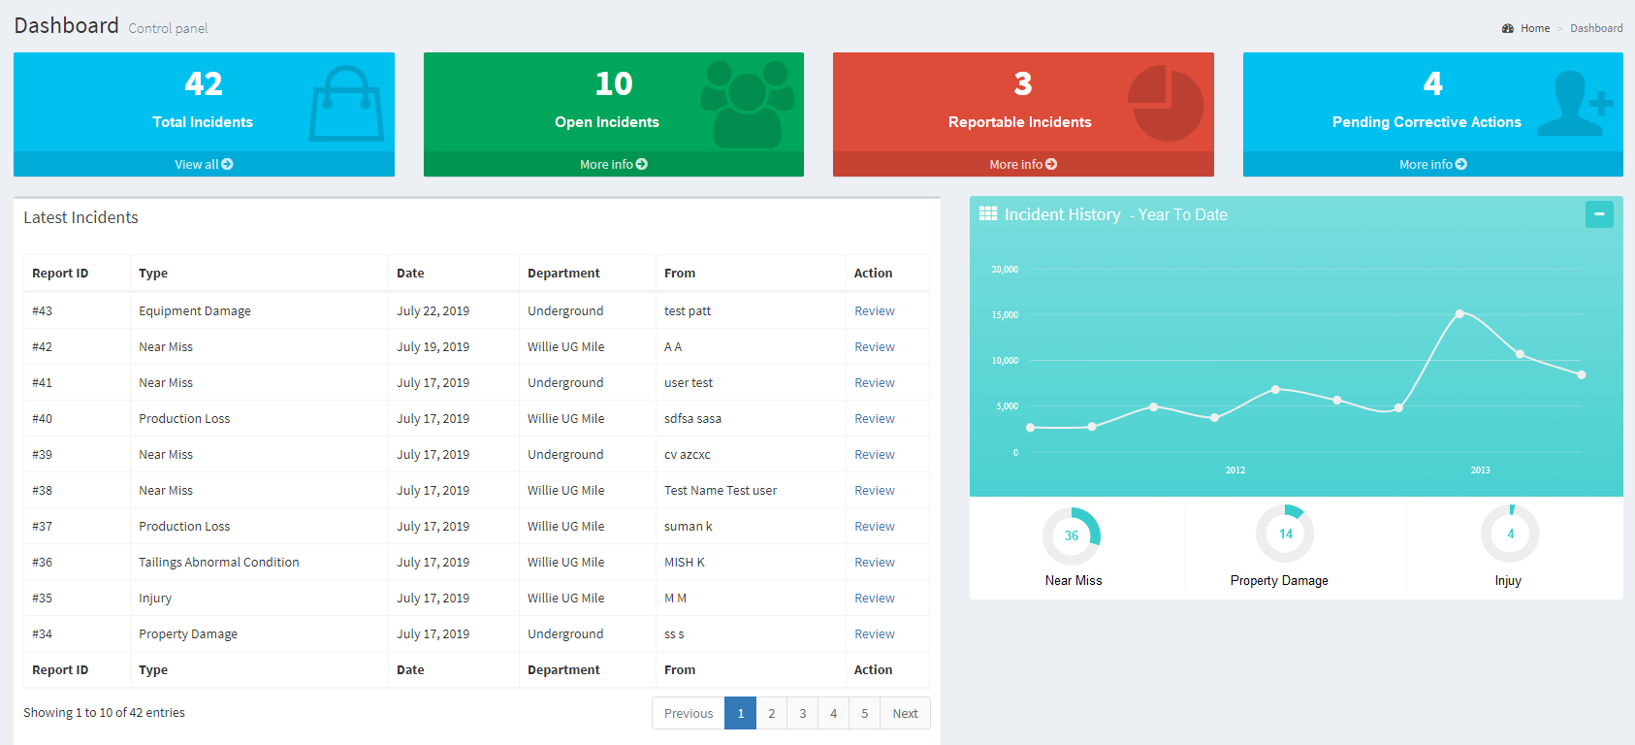Go to page 2 of incidents
Viewport: 1635px width, 745px height.
[771, 713]
